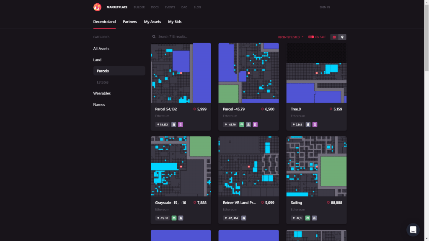Click MANA icon beside price 88,888
The image size is (429, 241).
328,203
